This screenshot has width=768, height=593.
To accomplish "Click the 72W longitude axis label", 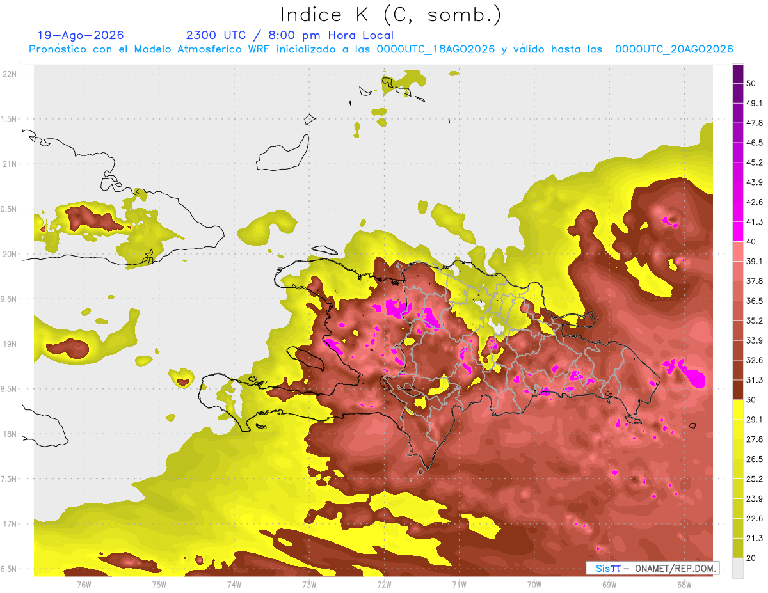I will 384,585.
